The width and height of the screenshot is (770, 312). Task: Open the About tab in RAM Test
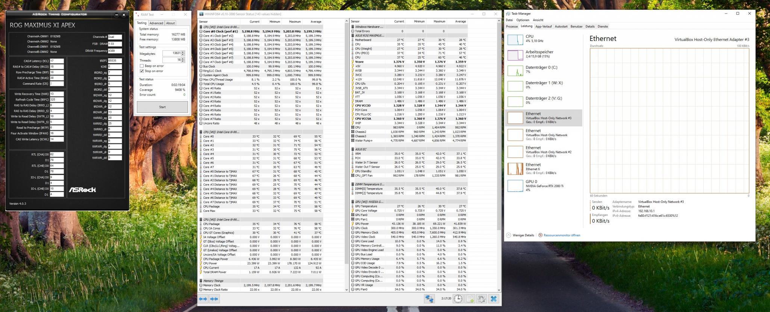[170, 23]
